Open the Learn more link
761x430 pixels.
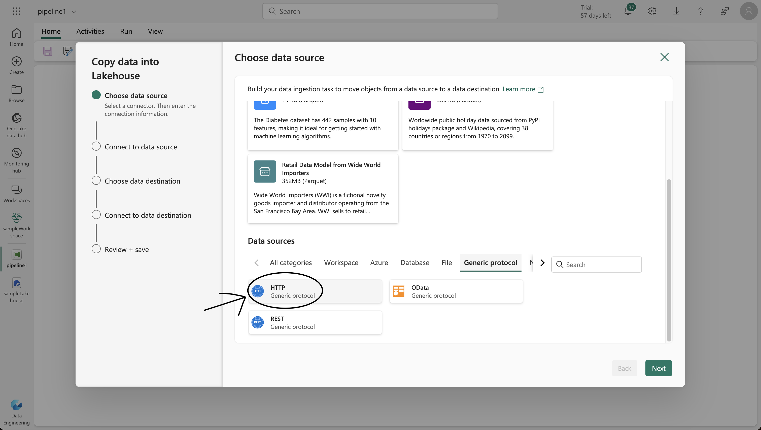523,89
